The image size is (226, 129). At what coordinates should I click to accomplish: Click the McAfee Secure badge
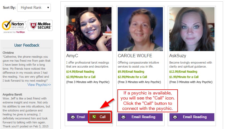coord(40,25)
